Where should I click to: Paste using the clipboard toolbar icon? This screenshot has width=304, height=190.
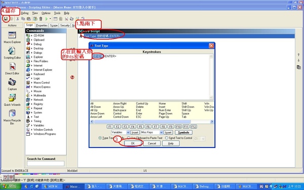(x=29, y=19)
